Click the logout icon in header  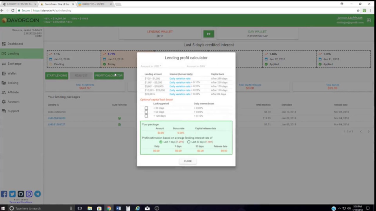pos(369,21)
